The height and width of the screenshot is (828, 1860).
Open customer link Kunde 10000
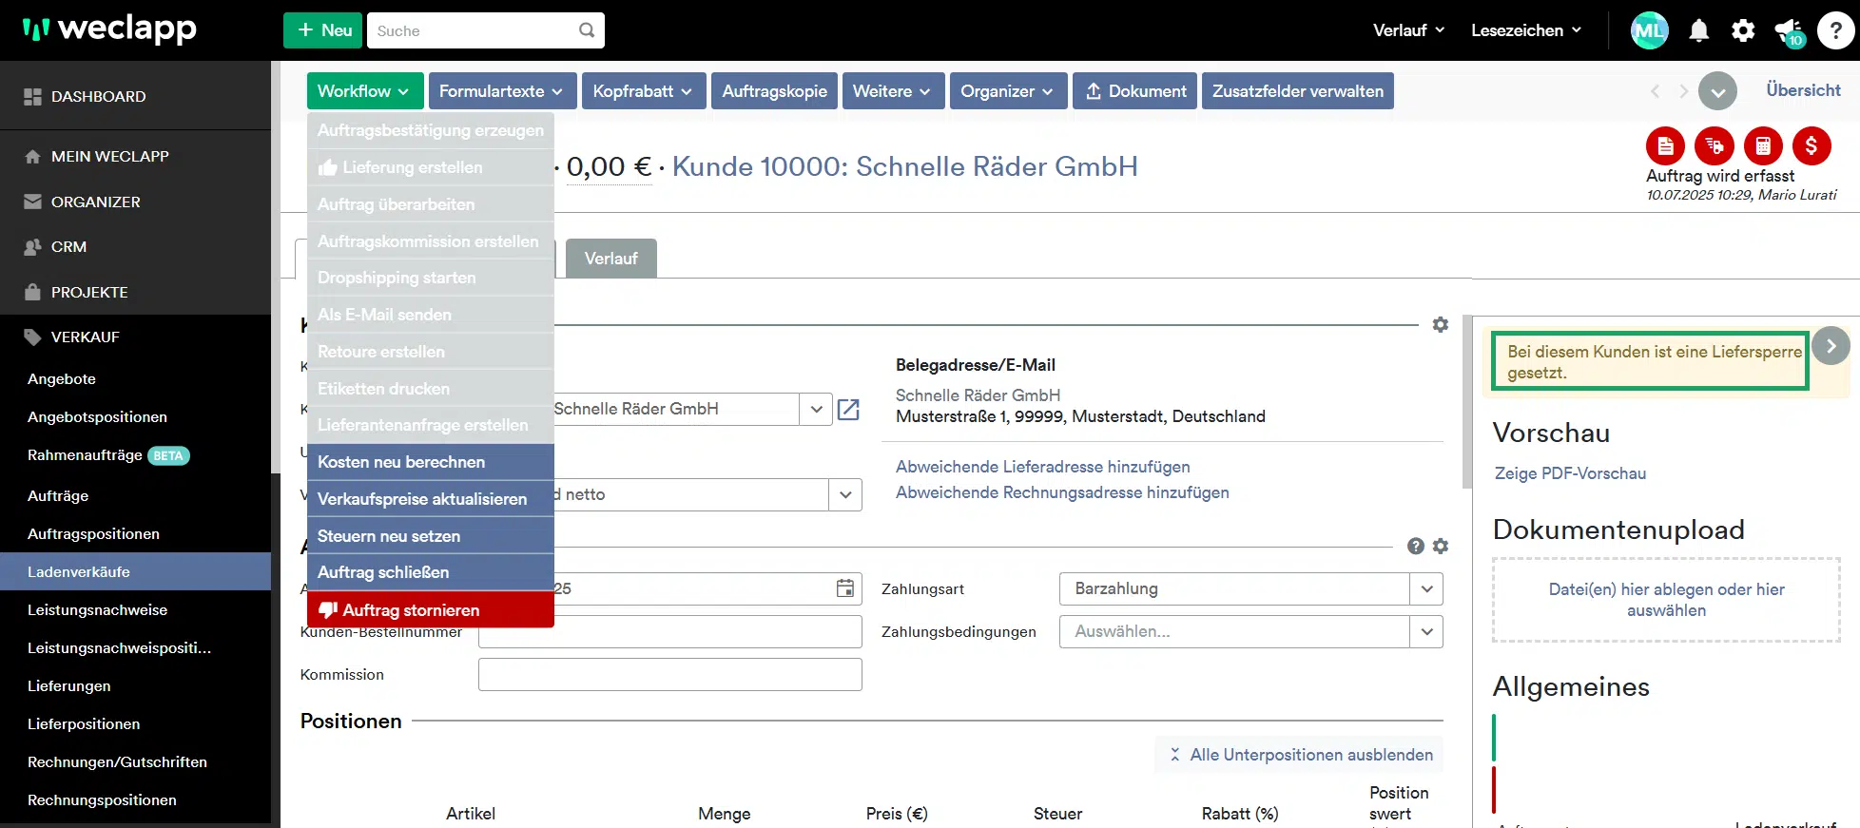click(x=904, y=166)
